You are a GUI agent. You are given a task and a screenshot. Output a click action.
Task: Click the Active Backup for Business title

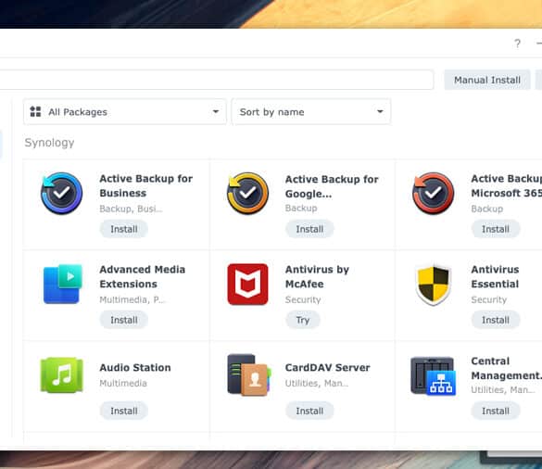145,185
